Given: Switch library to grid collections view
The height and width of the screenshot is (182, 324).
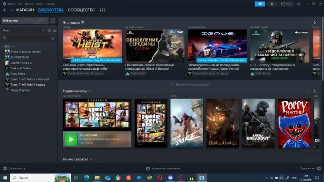Looking at the screenshot, I should (53, 21).
